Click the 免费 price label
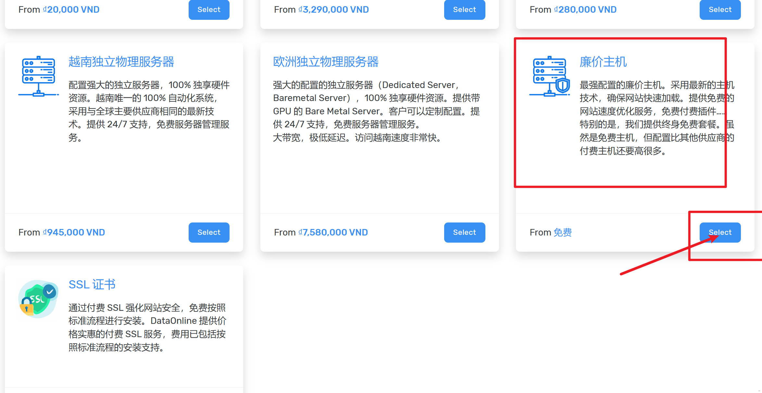762x393 pixels. 562,233
